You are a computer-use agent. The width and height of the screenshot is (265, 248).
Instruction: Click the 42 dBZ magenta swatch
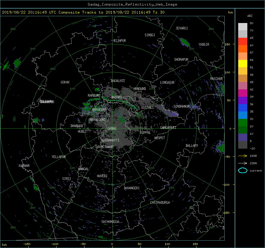[243, 93]
